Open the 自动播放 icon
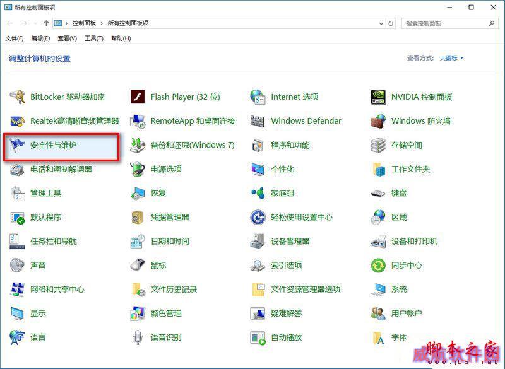 (258, 337)
